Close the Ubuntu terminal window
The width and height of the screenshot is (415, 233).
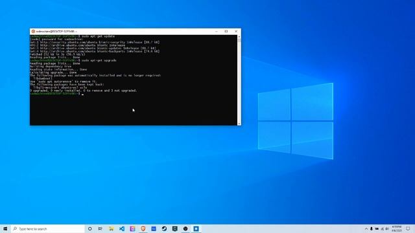tap(236, 31)
